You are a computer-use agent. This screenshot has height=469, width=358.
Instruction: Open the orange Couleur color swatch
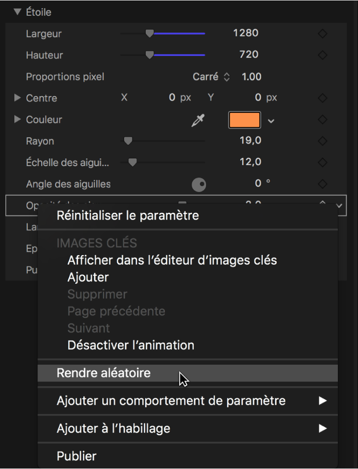click(x=245, y=120)
